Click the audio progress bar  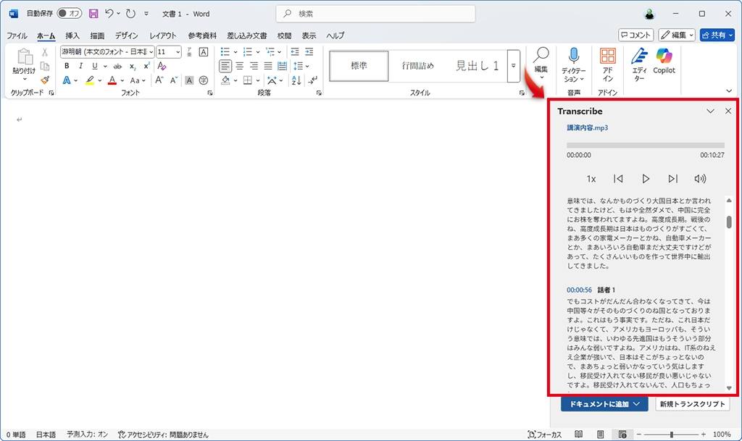pyautogui.click(x=645, y=146)
